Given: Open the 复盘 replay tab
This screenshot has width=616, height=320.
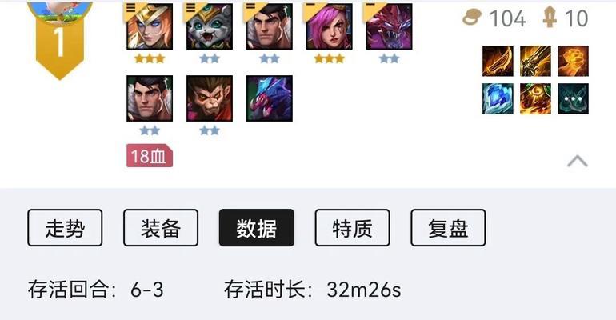Looking at the screenshot, I should pyautogui.click(x=448, y=228).
